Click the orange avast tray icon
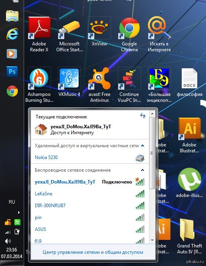Image resolution: width=206 pixels, height=266 pixels. tap(8, 222)
